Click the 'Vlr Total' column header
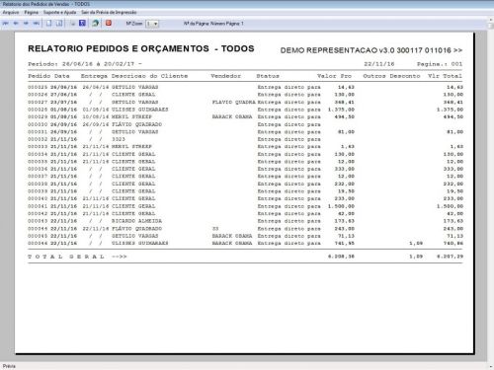 445,76
